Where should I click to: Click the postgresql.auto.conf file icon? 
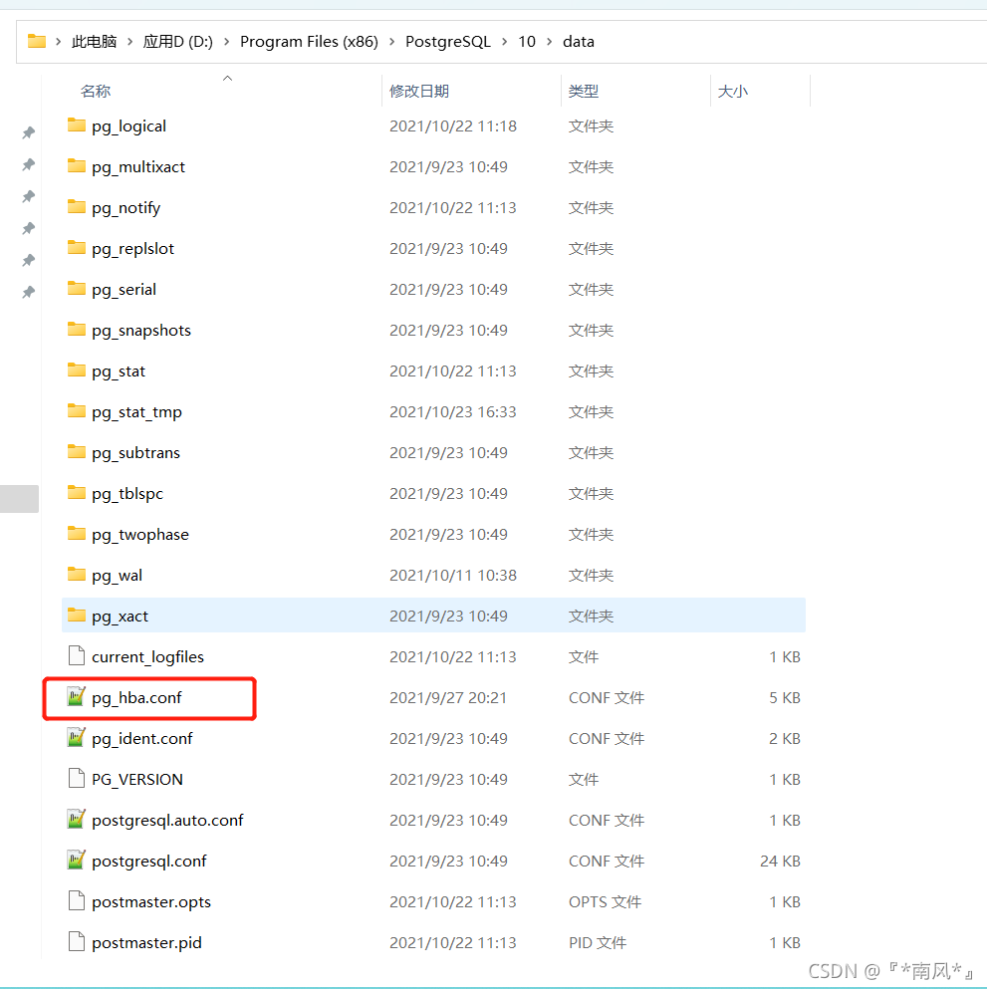tap(77, 820)
